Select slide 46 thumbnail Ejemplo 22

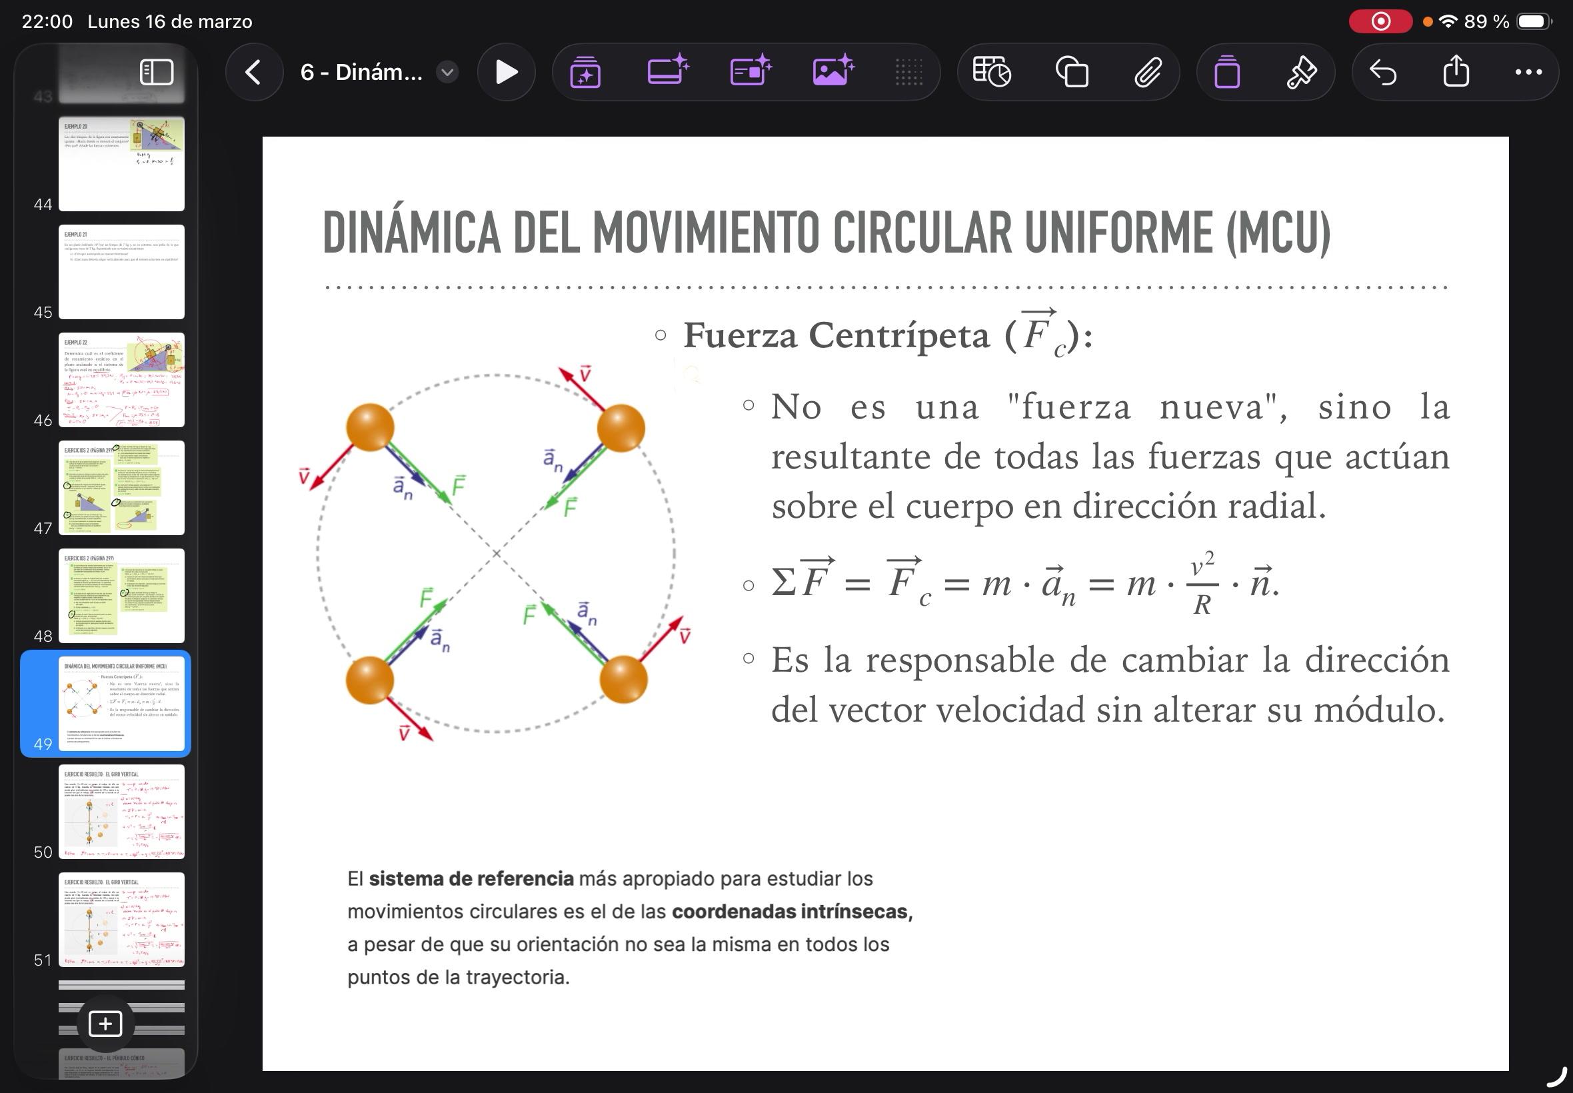(121, 379)
